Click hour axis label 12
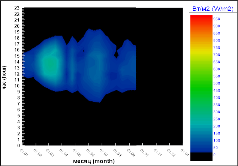Viewport: 238px width, 166px height. (x=17, y=74)
